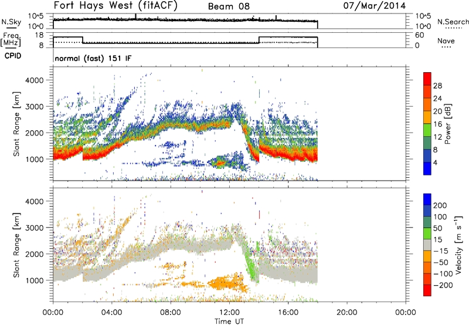Click the '3000' tick on the velocity panel
The image size is (469, 325).
35,228
